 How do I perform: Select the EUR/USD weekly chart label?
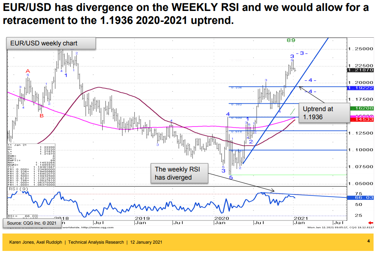[x=51, y=43]
